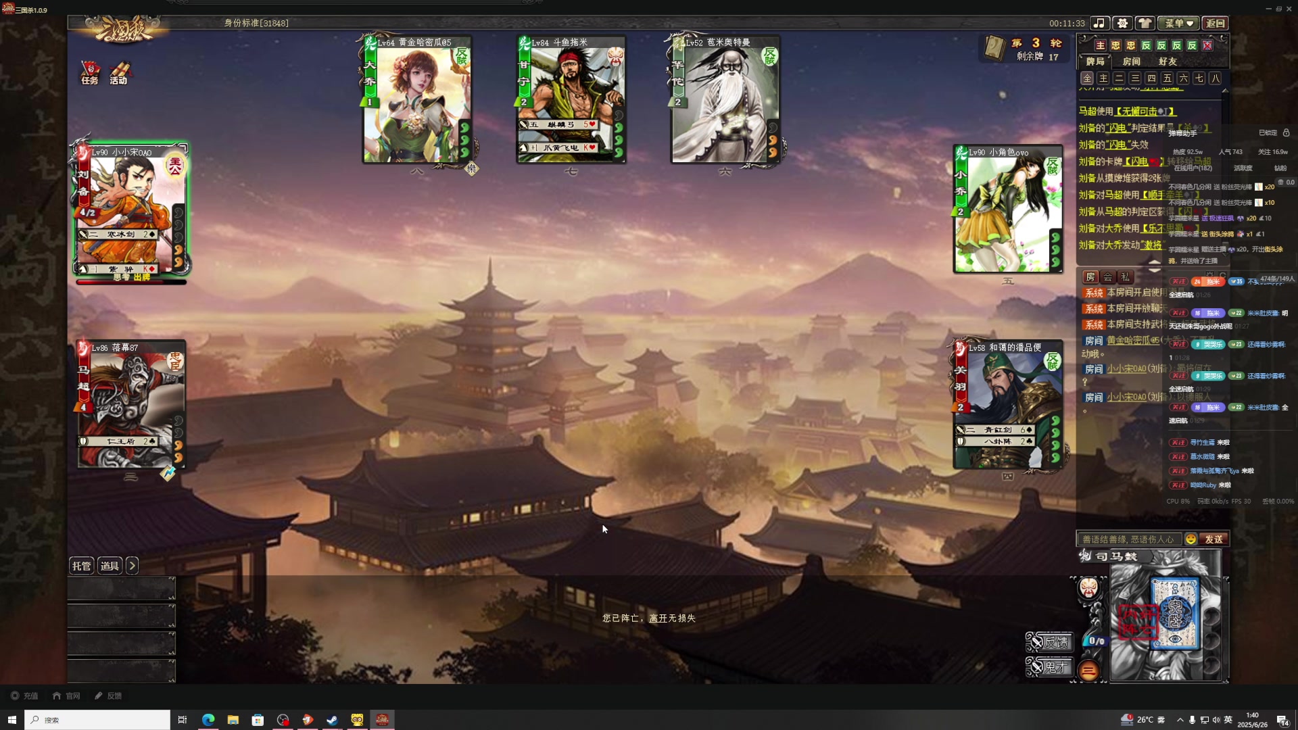
Task: Click the 反馈 feedback link at bottom
Action: 108,696
